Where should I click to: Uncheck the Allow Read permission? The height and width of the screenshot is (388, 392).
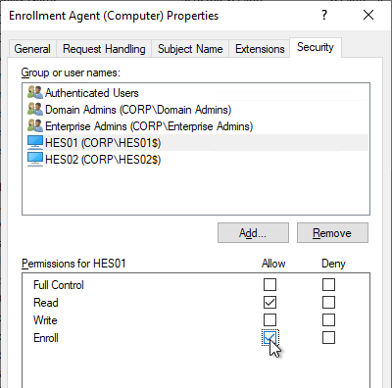(269, 303)
